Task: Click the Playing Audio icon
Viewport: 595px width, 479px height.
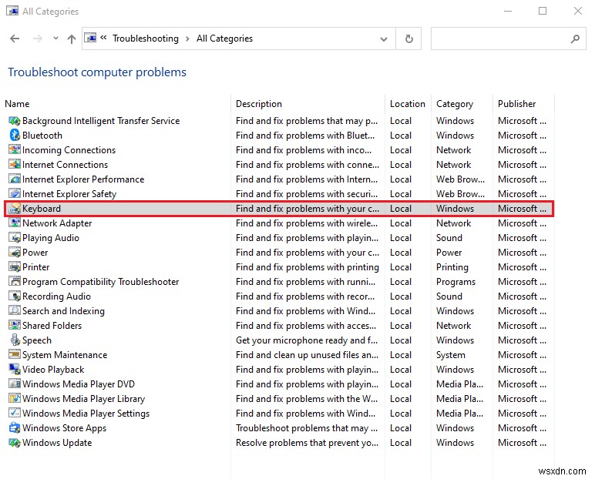Action: coord(15,238)
